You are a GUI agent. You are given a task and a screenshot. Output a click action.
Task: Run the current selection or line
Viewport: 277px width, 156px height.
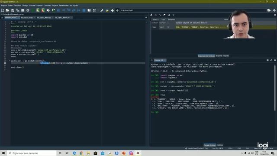48,10
